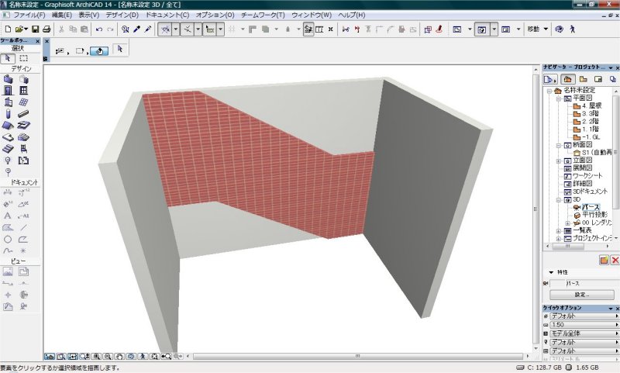
Task: Click the orbit icon in top toolbar
Action: pos(558,29)
